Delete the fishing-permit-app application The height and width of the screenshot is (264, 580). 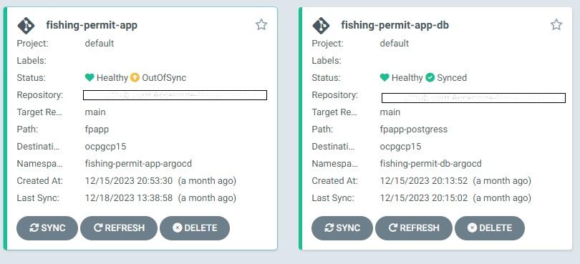(195, 228)
